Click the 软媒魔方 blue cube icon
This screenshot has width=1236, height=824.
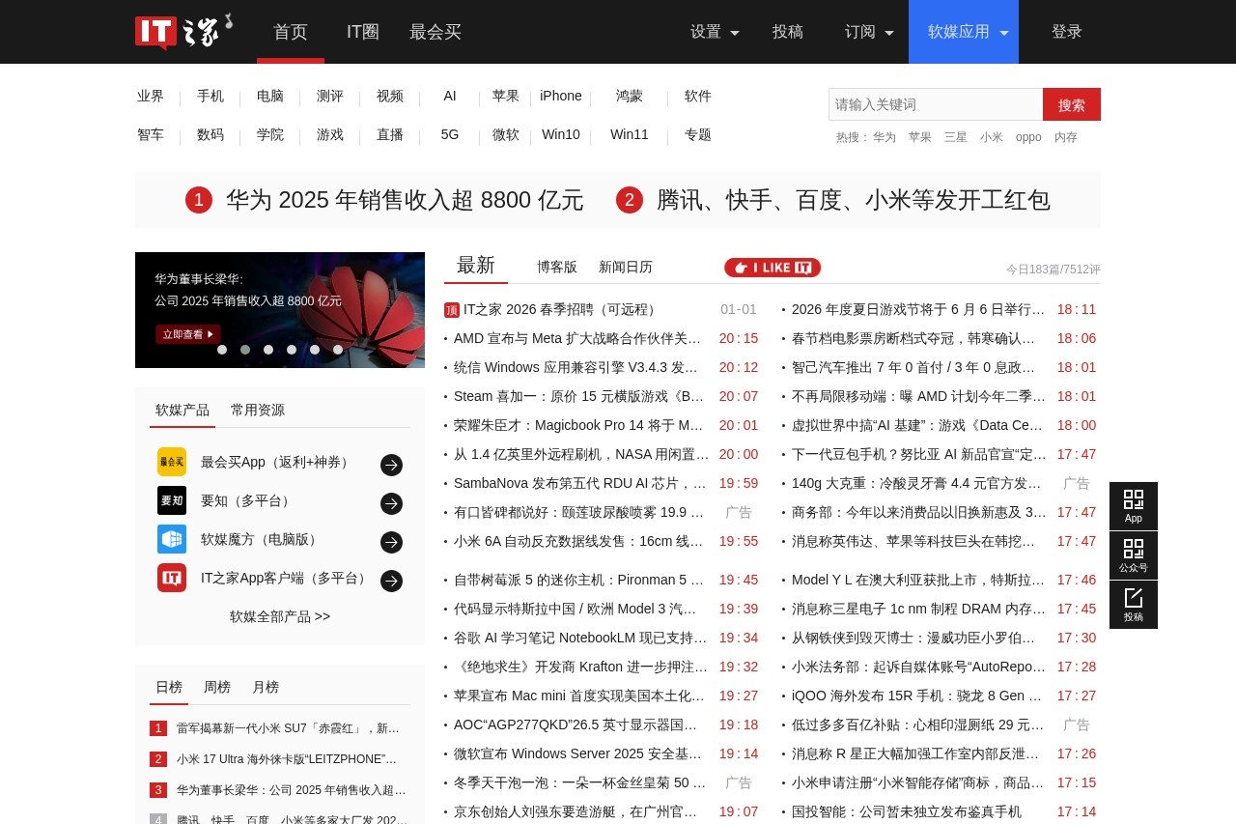pyautogui.click(x=172, y=539)
